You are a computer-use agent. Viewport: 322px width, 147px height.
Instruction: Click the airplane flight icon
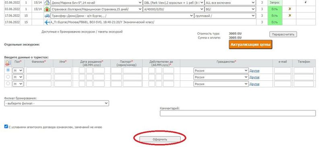(x=47, y=22)
